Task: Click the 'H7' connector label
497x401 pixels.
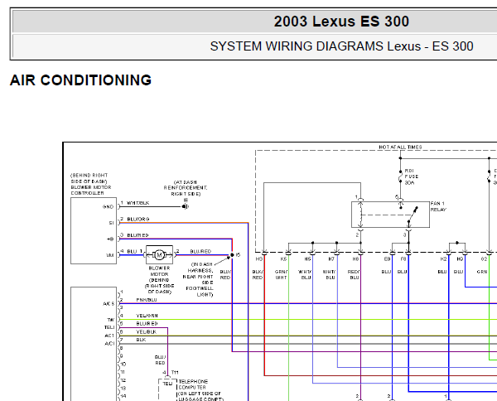Action: pos(331,259)
